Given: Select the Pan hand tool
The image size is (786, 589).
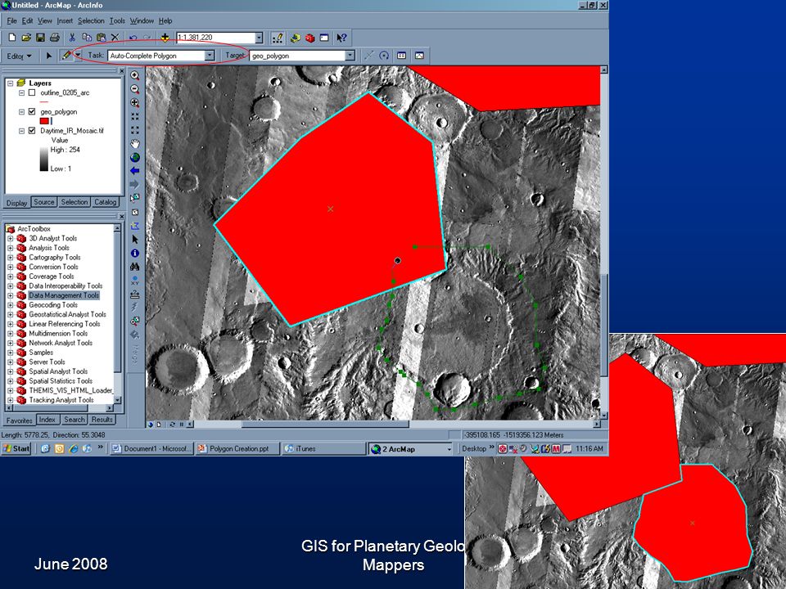Looking at the screenshot, I should (135, 144).
